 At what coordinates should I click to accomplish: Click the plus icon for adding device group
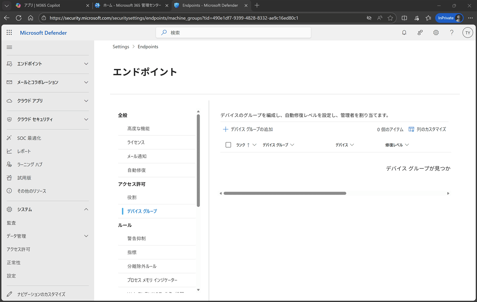225,129
